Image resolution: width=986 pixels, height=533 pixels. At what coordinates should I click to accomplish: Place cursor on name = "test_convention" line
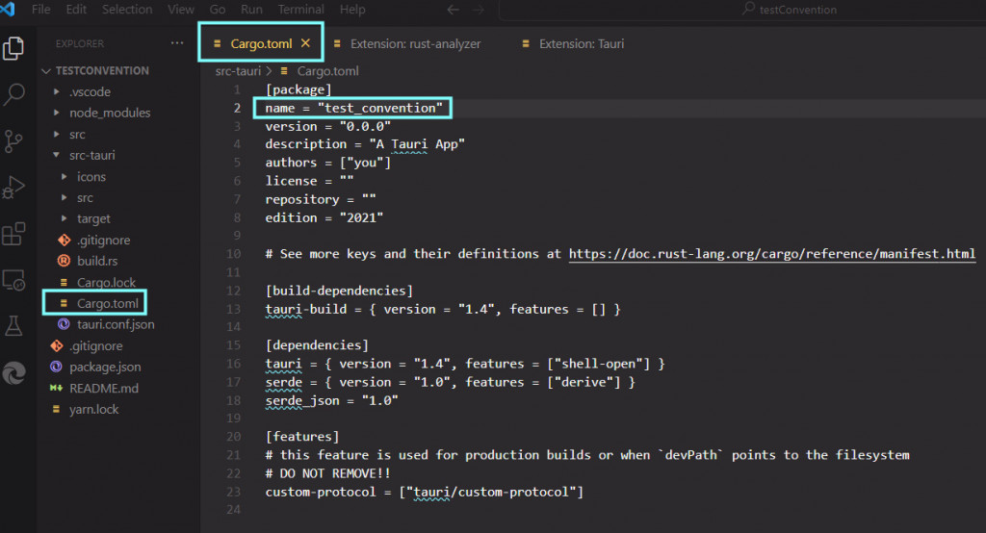point(353,108)
